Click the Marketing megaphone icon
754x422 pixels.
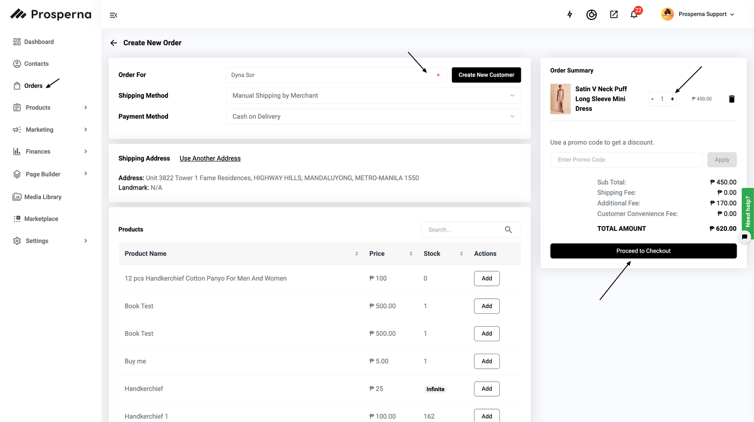click(17, 130)
